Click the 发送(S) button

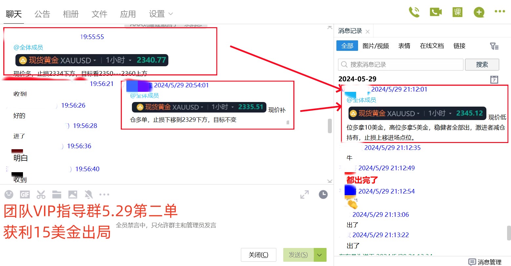pyautogui.click(x=298, y=255)
